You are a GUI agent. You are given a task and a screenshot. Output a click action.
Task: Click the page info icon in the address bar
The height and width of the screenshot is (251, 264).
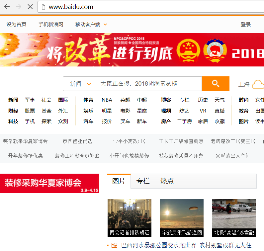[x=44, y=7]
